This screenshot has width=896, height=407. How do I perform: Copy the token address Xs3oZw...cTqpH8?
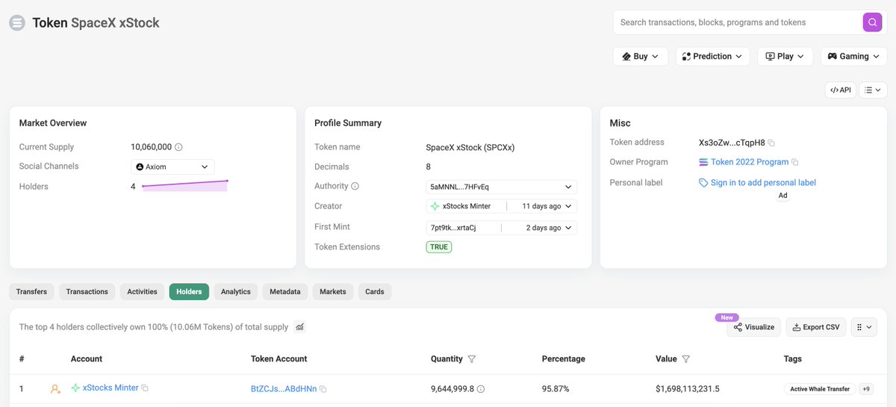[x=771, y=143]
